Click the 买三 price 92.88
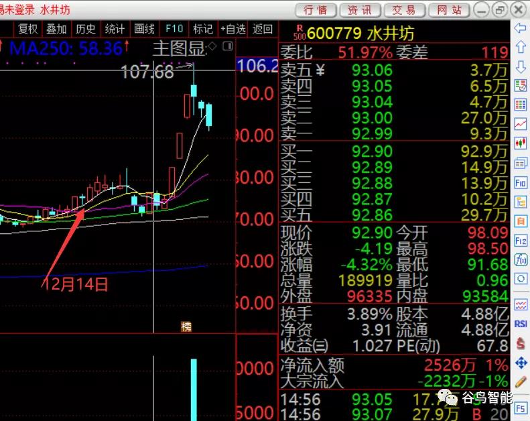This screenshot has height=421, width=530. [372, 183]
